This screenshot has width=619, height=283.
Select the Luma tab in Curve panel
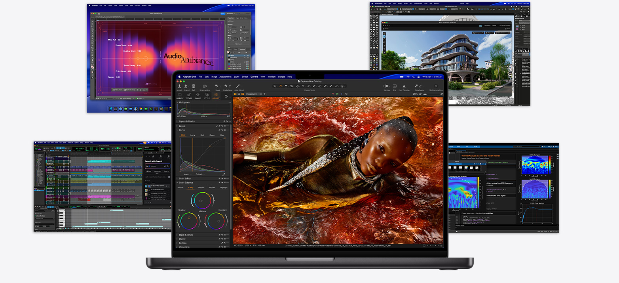coord(192,135)
